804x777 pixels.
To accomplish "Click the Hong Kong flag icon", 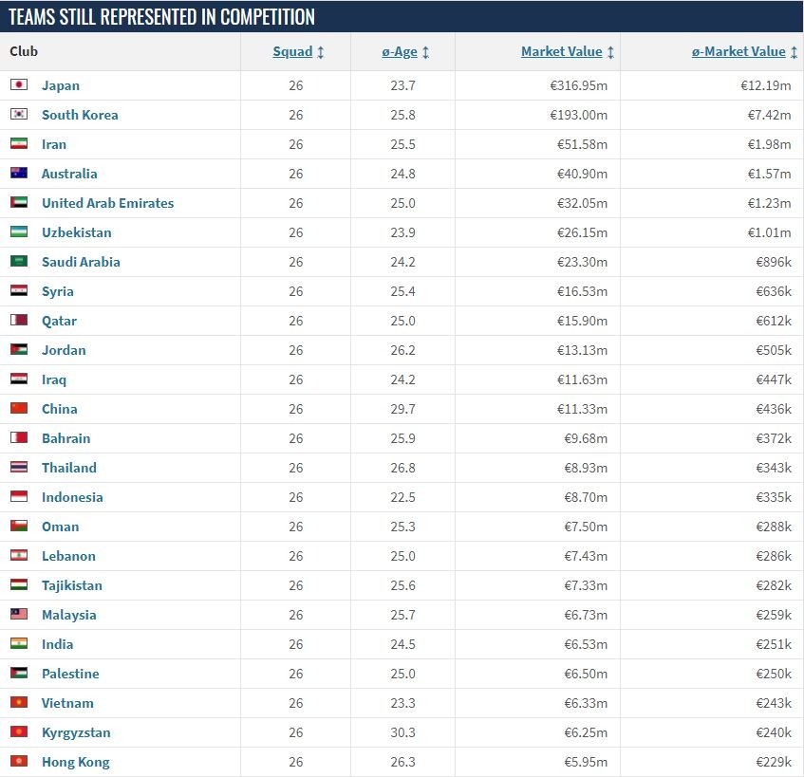I will [x=19, y=761].
